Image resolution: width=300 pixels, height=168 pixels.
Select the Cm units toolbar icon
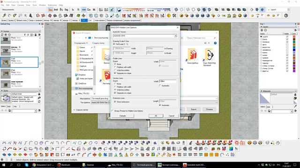click(89, 9)
